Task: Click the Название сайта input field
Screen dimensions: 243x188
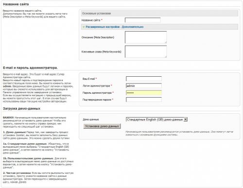Action: click(x=142, y=20)
